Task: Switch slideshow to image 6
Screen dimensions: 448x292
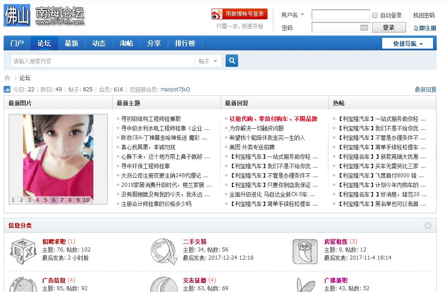Action: pyautogui.click(x=53, y=200)
